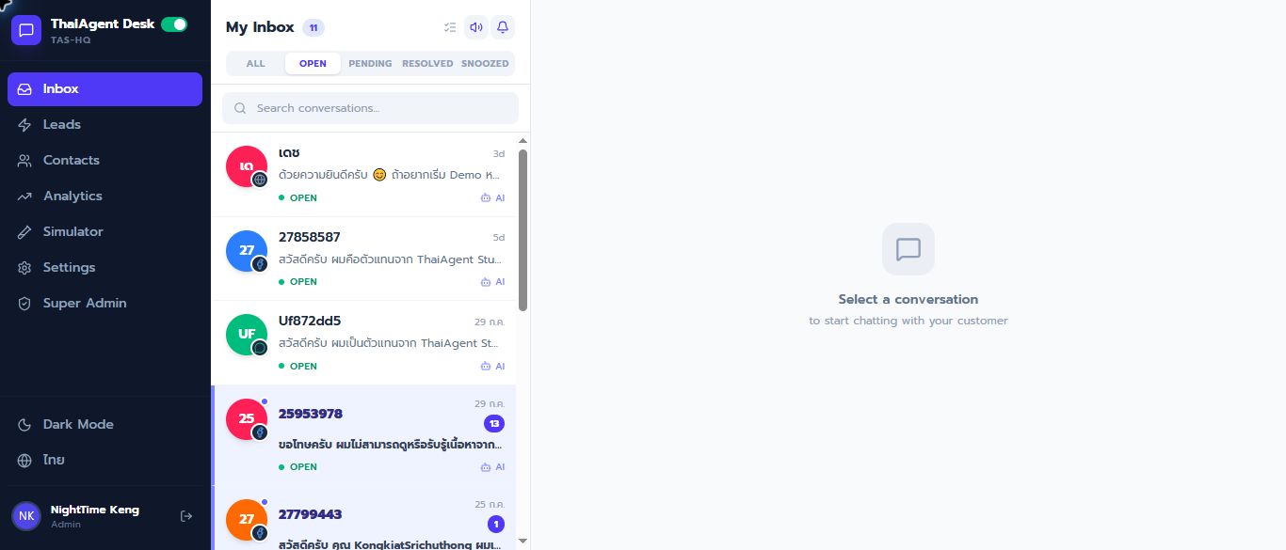Open the Inbox page in sidebar
Image resolution: width=1286 pixels, height=550 pixels.
(x=104, y=89)
